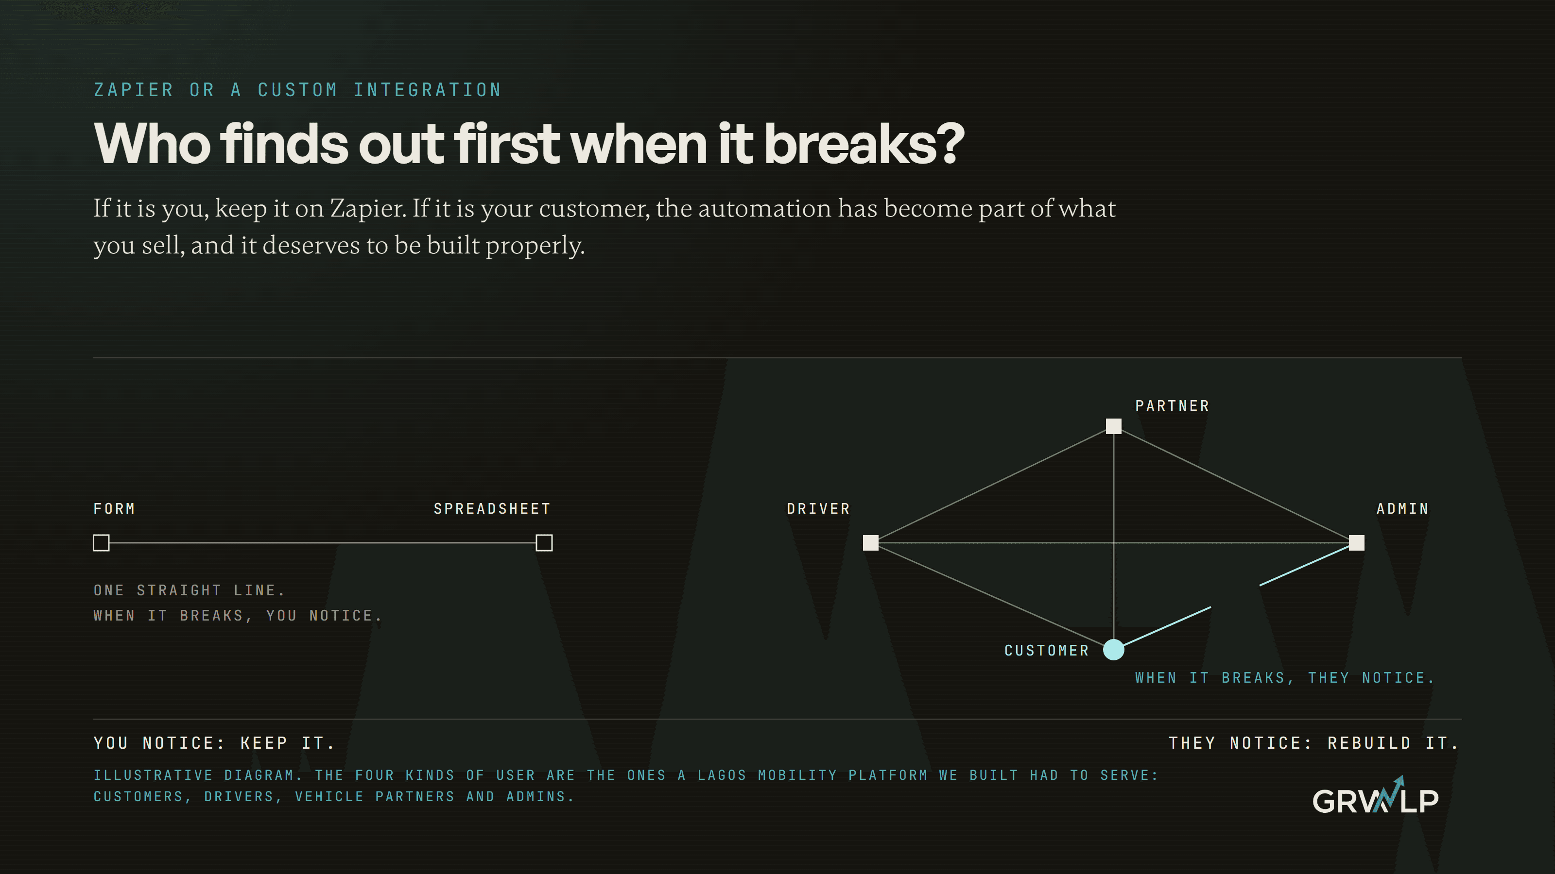Image resolution: width=1555 pixels, height=874 pixels.
Task: Click the SPREADSHEET label
Action: tap(492, 508)
